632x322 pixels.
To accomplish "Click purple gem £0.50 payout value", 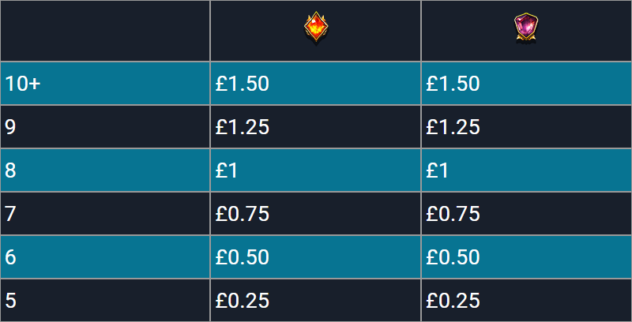I will 453,257.
